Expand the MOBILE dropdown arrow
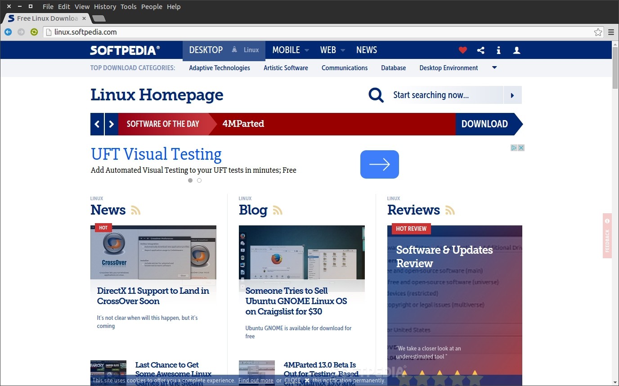The image size is (619, 386). pos(307,50)
